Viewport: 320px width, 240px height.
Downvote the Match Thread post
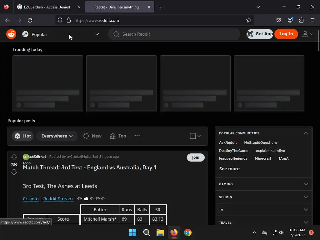coord(14,172)
